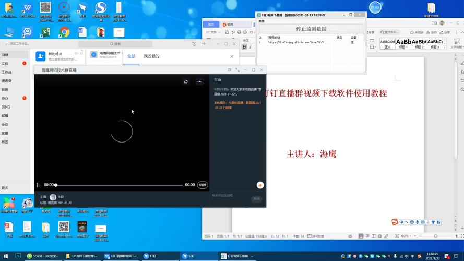Click the WPS zoom slider handle
The width and height of the screenshot is (464, 261).
[436, 236]
